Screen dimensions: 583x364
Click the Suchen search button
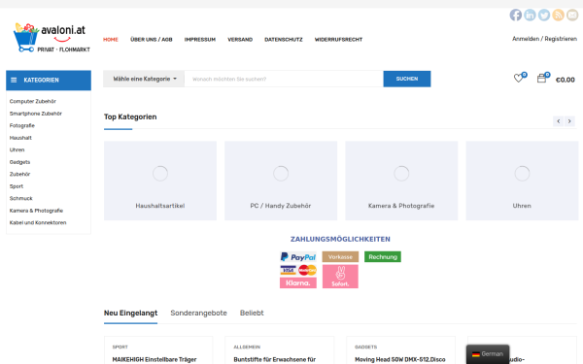[x=407, y=79]
